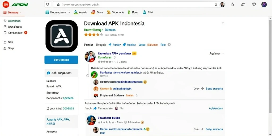The height and width of the screenshot is (136, 272).
Task: Click the home icon in the top toolbar
Action: click(232, 5)
